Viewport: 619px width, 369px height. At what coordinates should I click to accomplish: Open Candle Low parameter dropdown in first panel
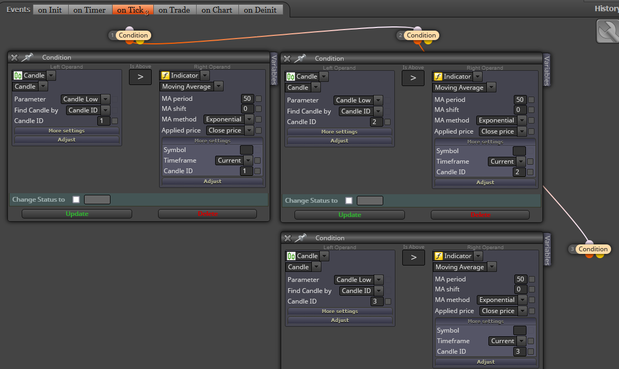105,99
